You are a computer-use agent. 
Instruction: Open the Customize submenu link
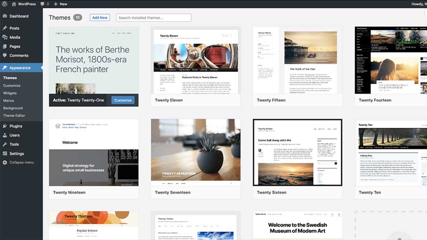pos(12,85)
